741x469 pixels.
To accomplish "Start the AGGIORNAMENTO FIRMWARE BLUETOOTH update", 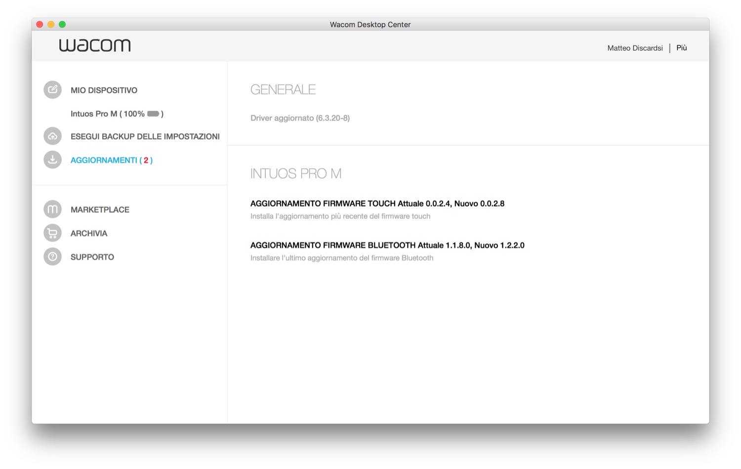I will click(x=387, y=245).
